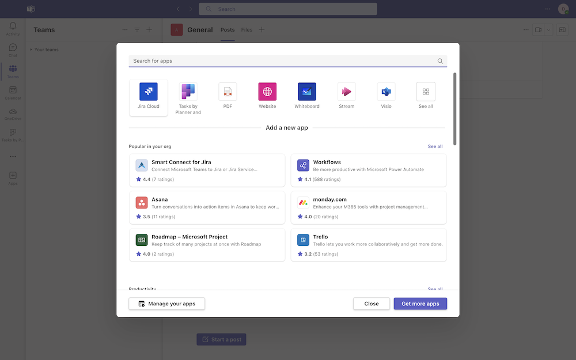The width and height of the screenshot is (576, 360).
Task: Open Tasks by Planner in sidebar
Action: pyautogui.click(x=13, y=135)
